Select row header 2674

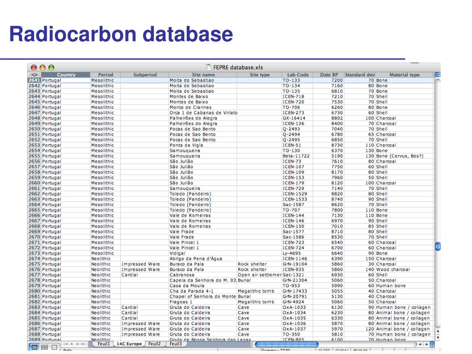(34, 259)
